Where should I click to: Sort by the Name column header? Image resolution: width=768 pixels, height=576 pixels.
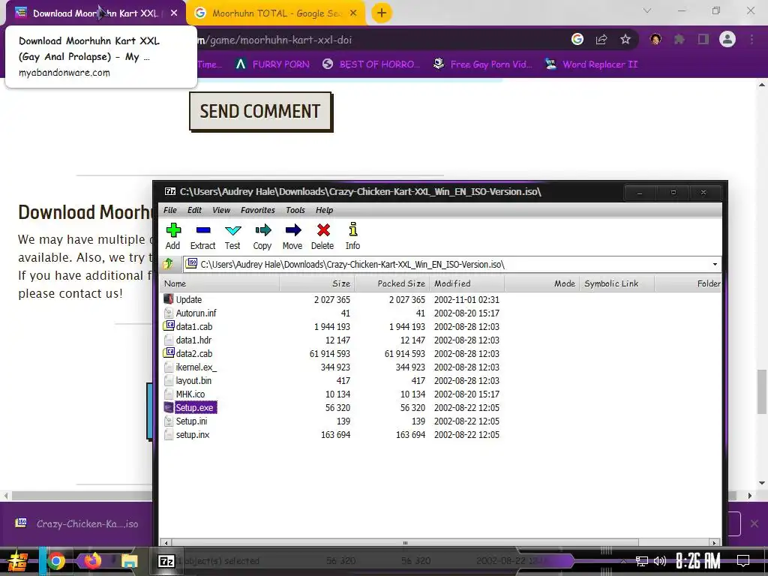coord(220,283)
